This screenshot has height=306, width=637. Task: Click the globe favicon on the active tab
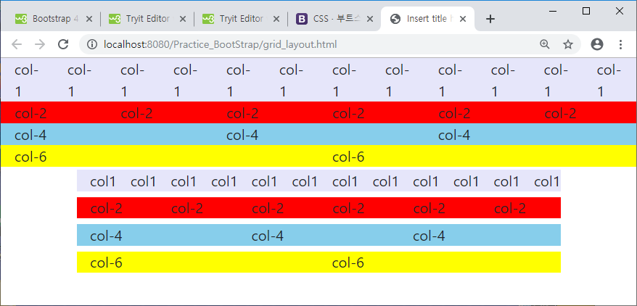(x=395, y=19)
